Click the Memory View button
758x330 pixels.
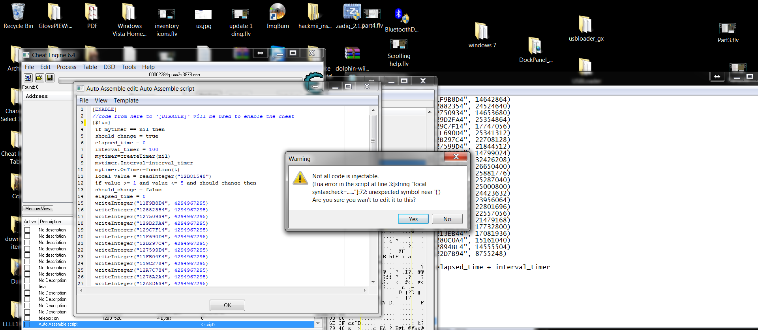click(x=38, y=209)
